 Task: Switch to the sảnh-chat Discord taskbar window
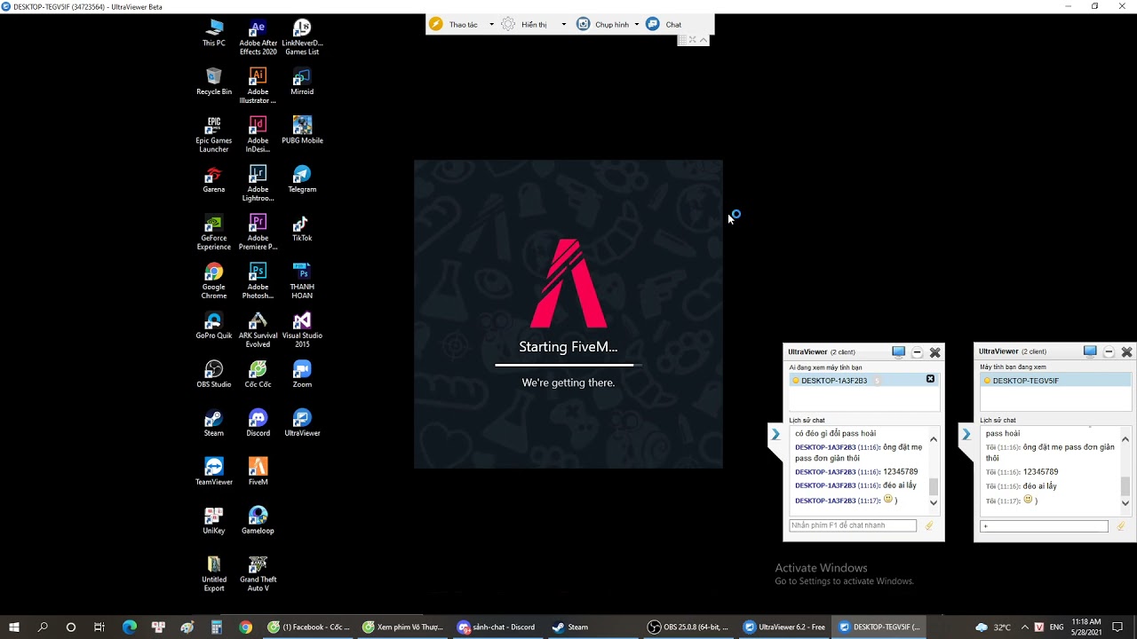point(496,627)
